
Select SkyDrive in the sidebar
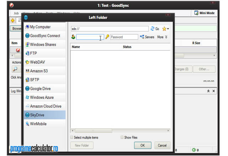point(45,115)
